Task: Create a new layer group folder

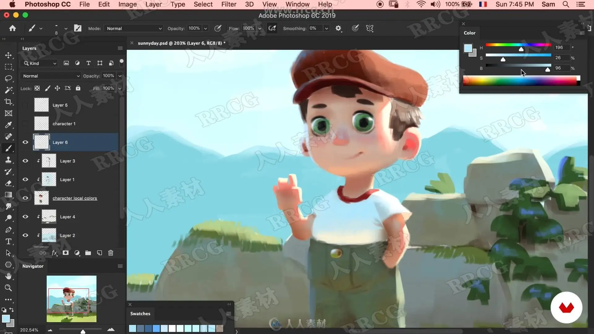Action: (x=88, y=253)
